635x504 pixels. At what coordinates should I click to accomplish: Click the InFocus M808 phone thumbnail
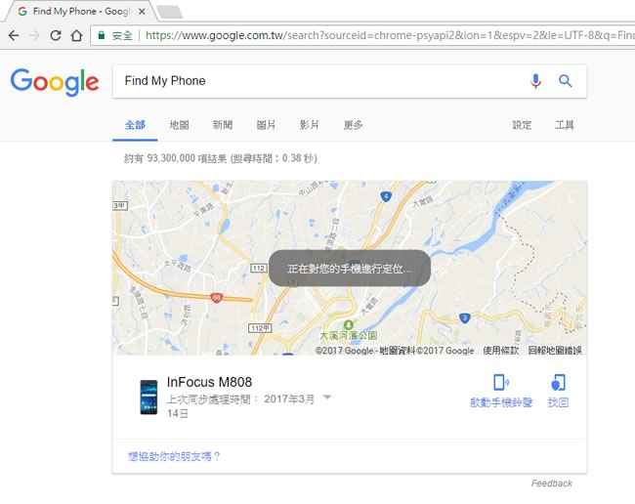pos(148,398)
